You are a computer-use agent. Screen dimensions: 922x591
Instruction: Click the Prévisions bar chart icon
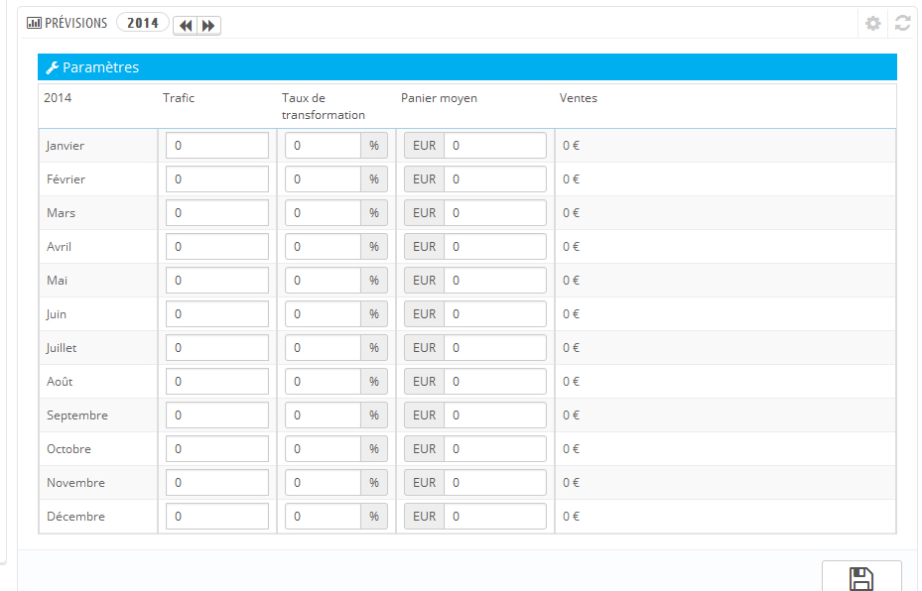34,23
